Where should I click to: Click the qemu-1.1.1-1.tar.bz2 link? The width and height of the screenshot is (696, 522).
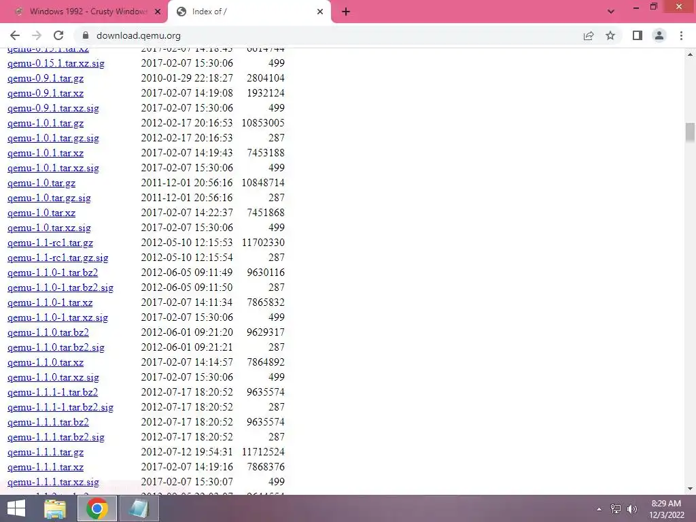point(52,393)
